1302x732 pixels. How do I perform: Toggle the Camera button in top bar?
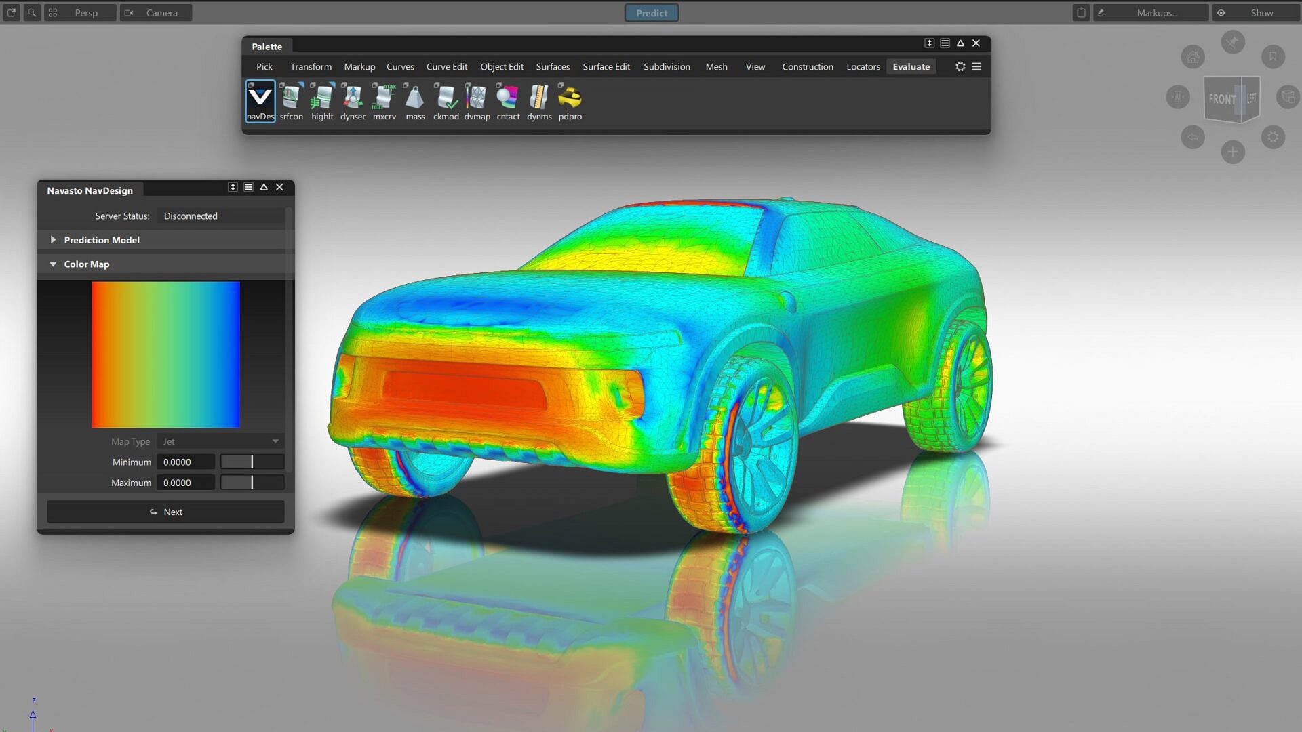(x=156, y=13)
